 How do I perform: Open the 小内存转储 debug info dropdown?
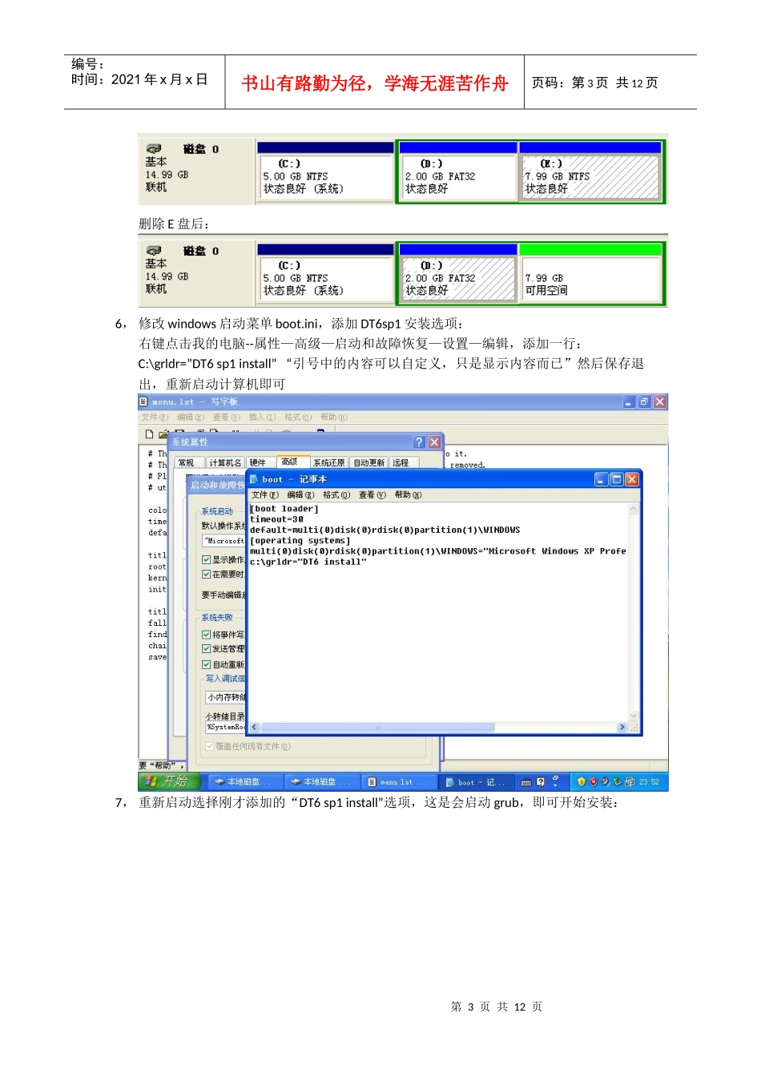click(226, 697)
